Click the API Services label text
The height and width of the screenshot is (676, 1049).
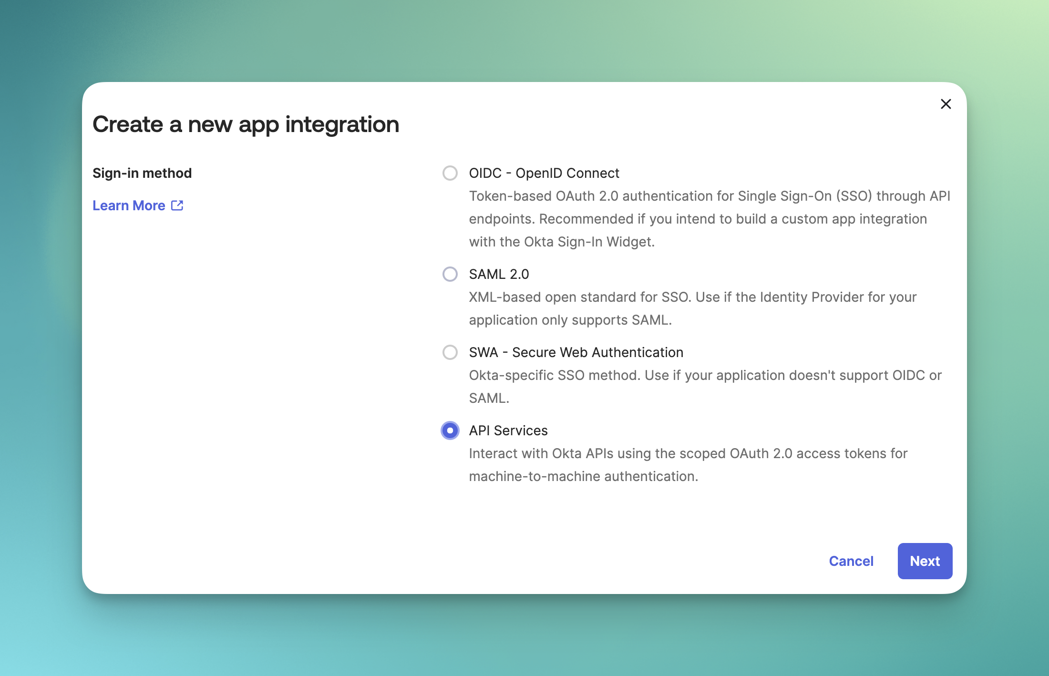click(x=508, y=430)
